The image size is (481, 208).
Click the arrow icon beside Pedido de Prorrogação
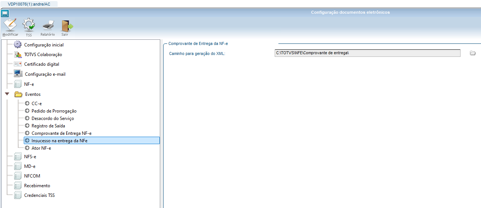pos(27,111)
